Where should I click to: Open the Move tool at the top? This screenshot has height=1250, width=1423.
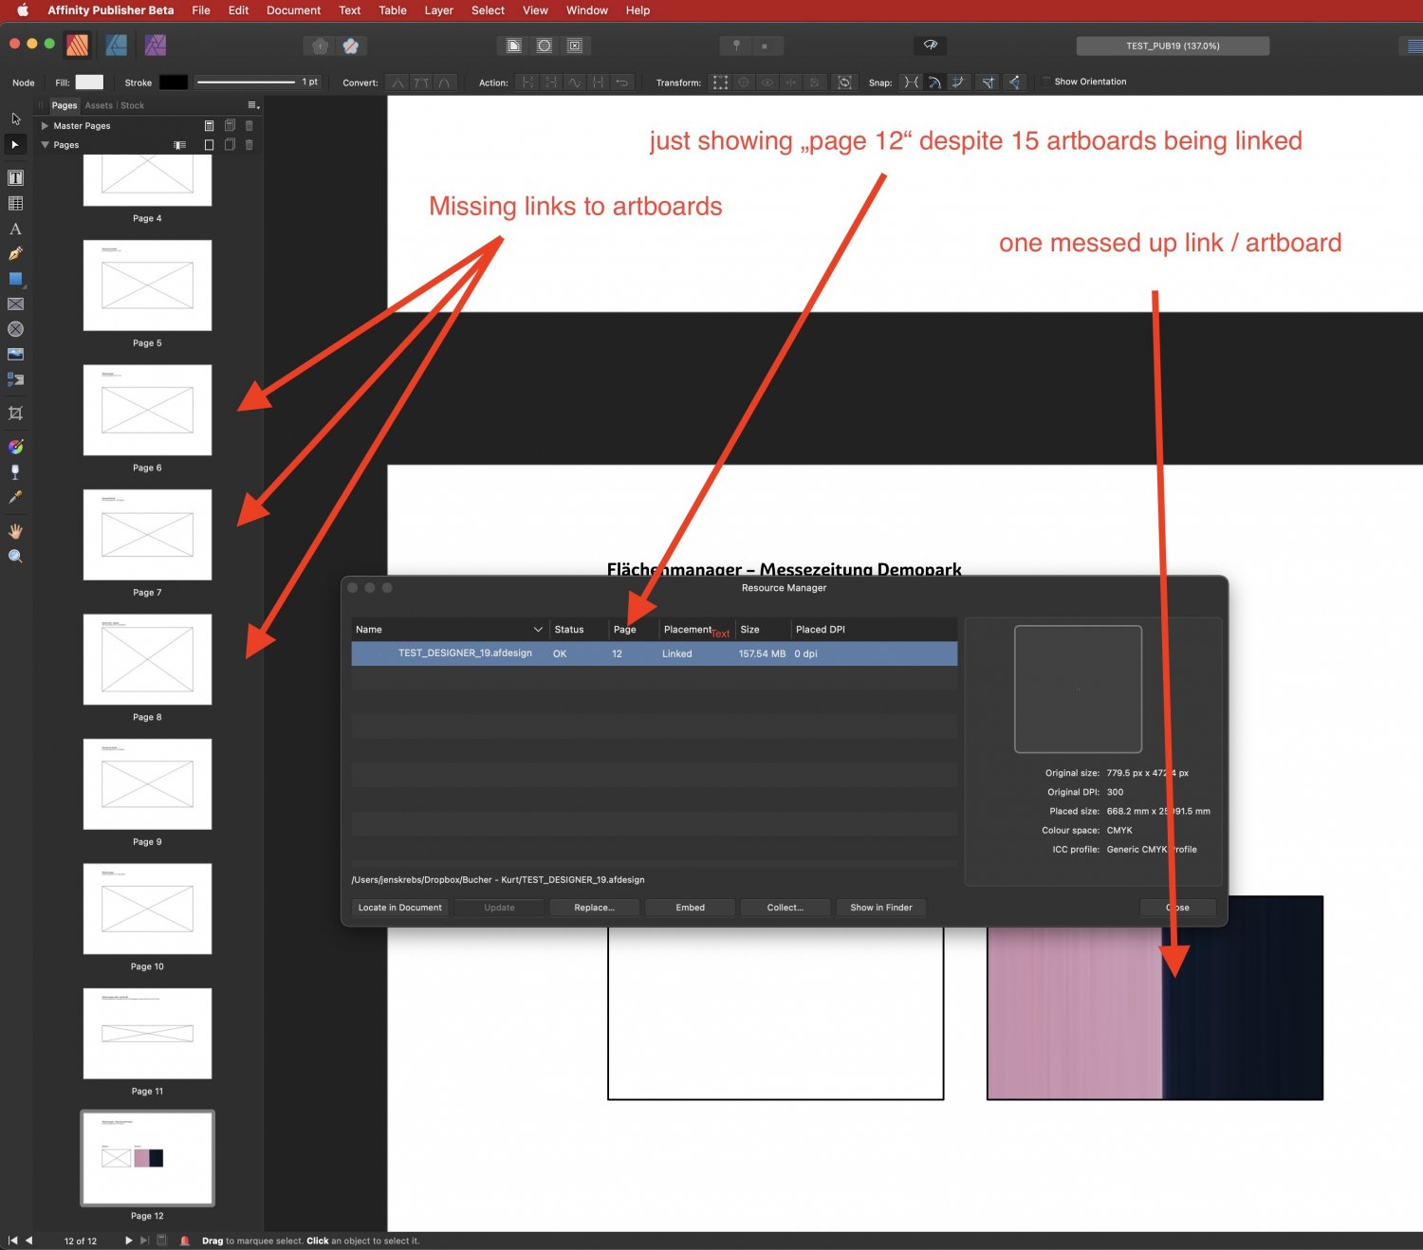click(x=15, y=119)
